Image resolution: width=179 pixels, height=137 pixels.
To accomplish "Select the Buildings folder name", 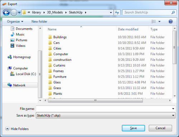I will point(60,37).
